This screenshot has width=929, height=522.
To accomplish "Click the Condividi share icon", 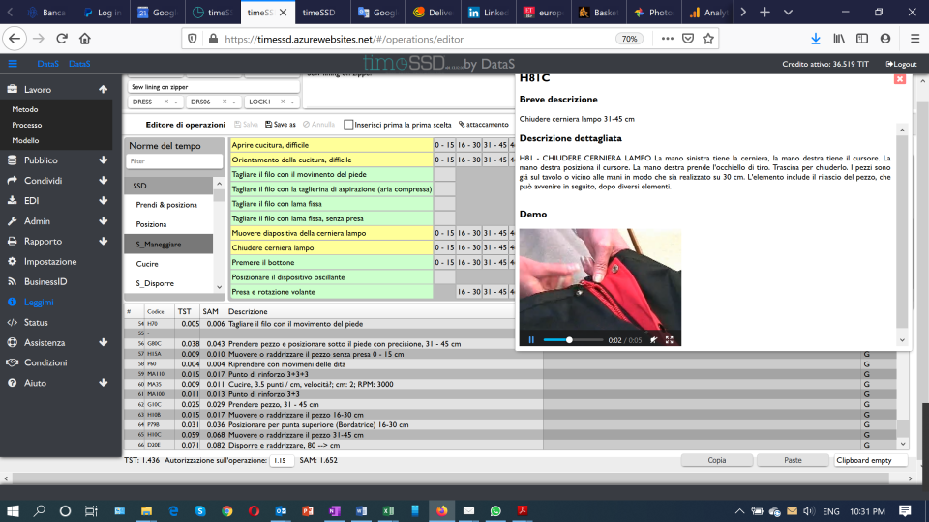I will tap(12, 181).
